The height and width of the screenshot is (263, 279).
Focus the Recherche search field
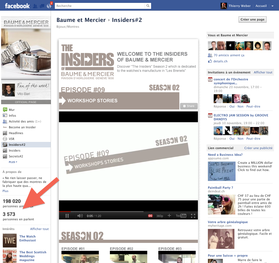click(x=100, y=6)
